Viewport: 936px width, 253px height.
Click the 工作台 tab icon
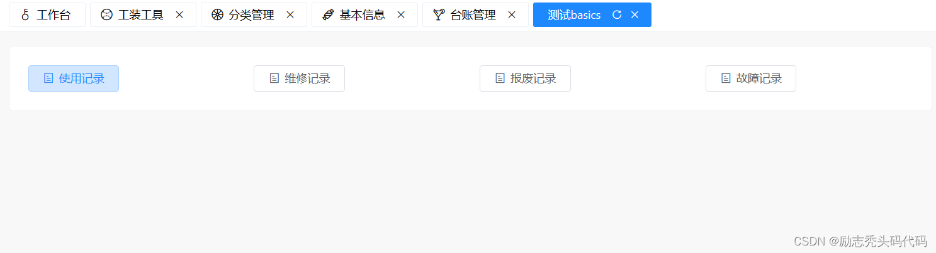coord(25,15)
